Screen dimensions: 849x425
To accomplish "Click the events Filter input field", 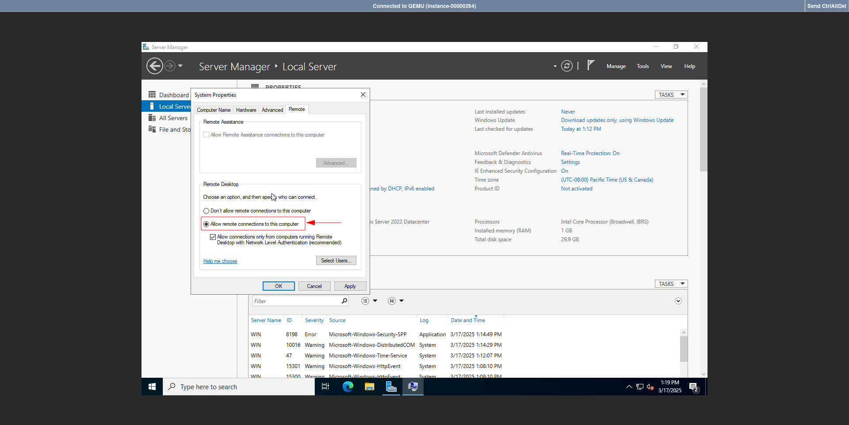I will 296,301.
